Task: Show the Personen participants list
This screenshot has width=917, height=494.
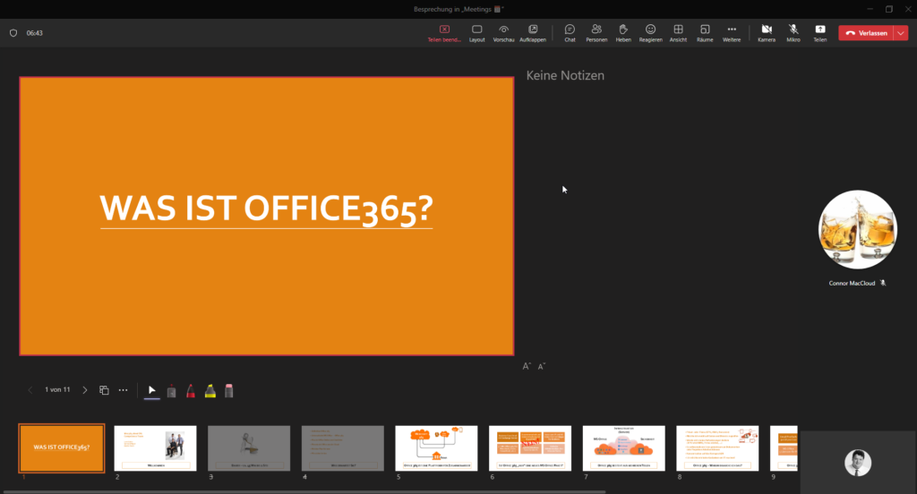Action: click(596, 33)
